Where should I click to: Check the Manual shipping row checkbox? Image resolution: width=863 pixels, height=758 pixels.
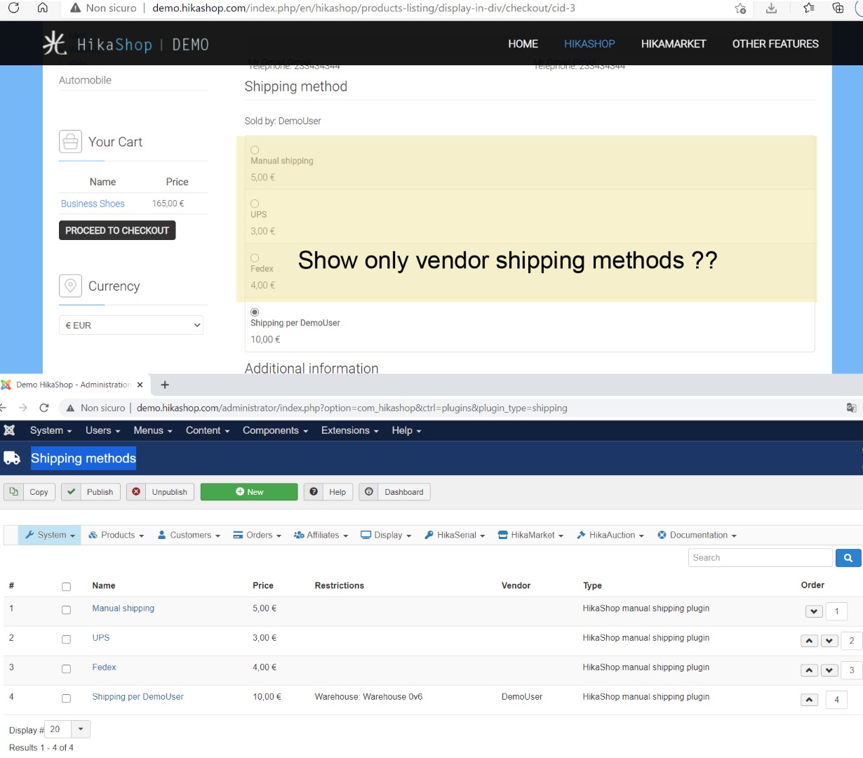coord(66,610)
